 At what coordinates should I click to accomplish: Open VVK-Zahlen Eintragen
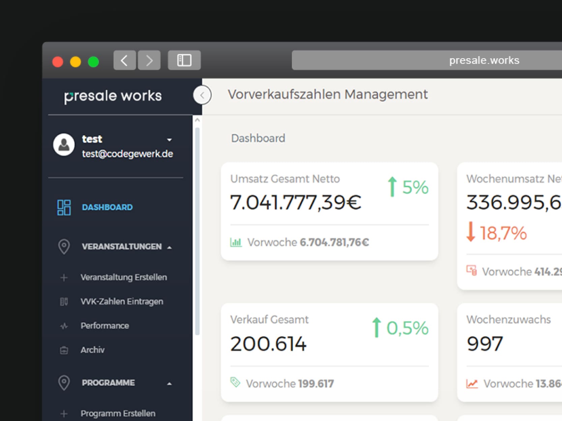pyautogui.click(x=122, y=301)
